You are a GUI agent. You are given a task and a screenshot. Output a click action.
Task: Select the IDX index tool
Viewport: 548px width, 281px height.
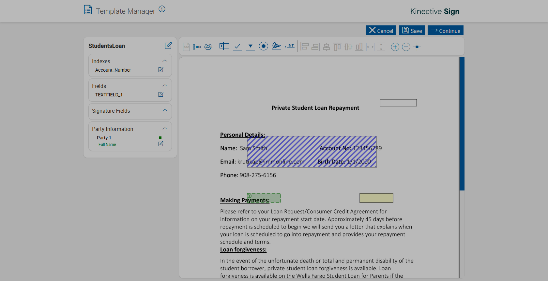(x=197, y=47)
